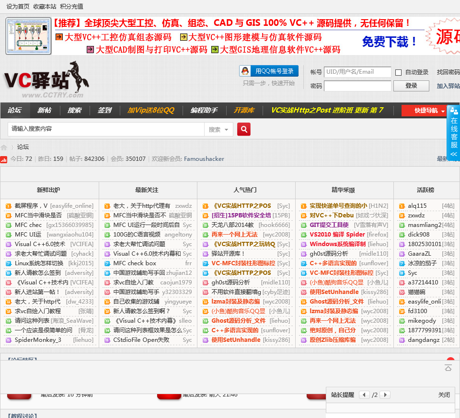Click arrow icon before 大型GIS地理信息软件VC++源码
Viewport: 460px width, 418px height.
pos(215,49)
